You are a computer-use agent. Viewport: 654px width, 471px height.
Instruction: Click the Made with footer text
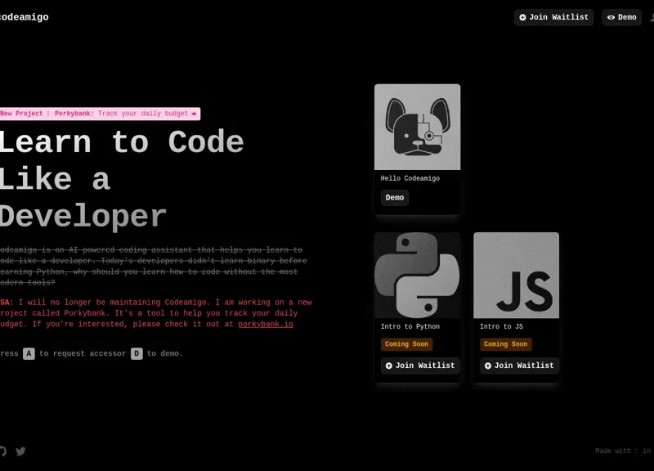(x=623, y=451)
